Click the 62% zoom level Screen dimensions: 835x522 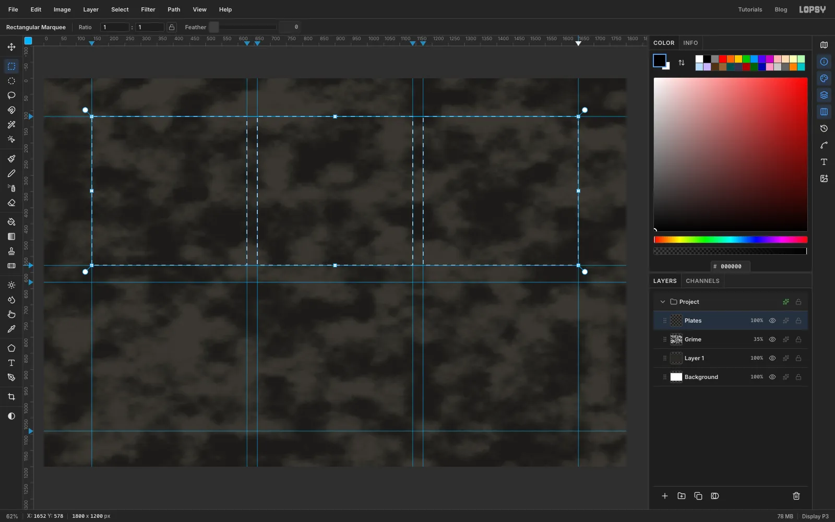(12, 516)
